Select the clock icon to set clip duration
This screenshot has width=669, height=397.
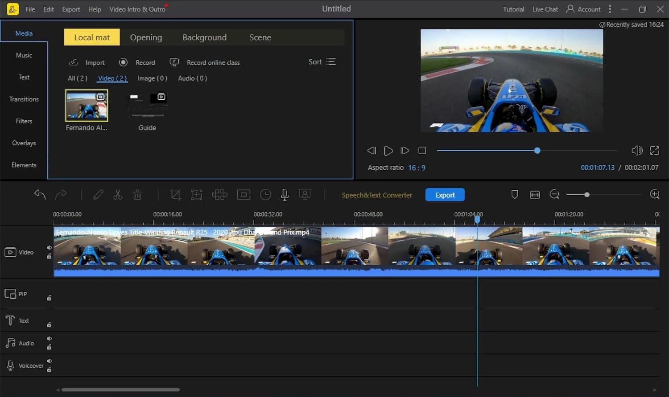[266, 195]
